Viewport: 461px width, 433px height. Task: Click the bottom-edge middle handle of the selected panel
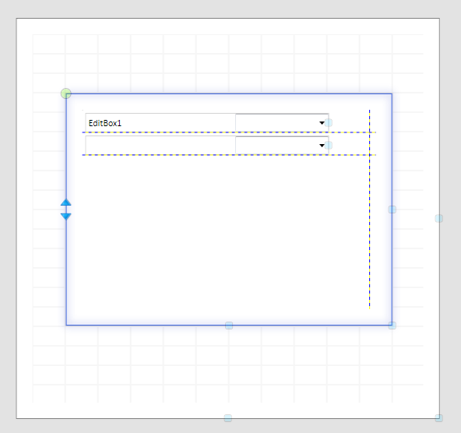[x=229, y=326]
